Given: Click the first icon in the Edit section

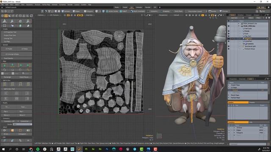Looking at the screenshot, I should [5, 141].
